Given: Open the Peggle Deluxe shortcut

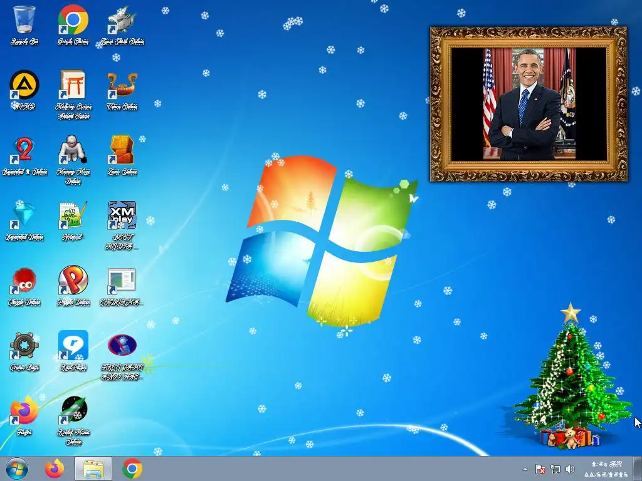Looking at the screenshot, I should (x=73, y=286).
